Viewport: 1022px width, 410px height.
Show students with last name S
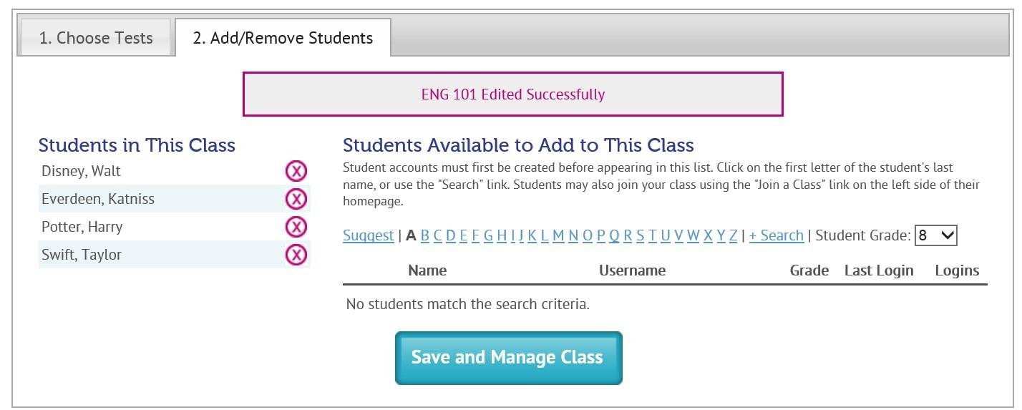coord(640,235)
